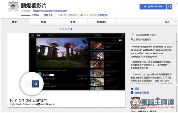Switch to the 評論 tab

(x=43, y=22)
